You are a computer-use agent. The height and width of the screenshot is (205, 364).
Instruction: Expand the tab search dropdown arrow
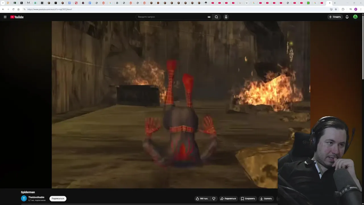(3, 3)
